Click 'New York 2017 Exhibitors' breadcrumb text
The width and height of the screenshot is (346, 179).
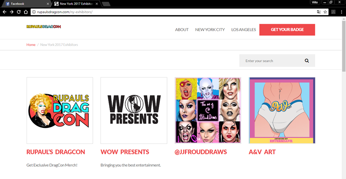(59, 45)
